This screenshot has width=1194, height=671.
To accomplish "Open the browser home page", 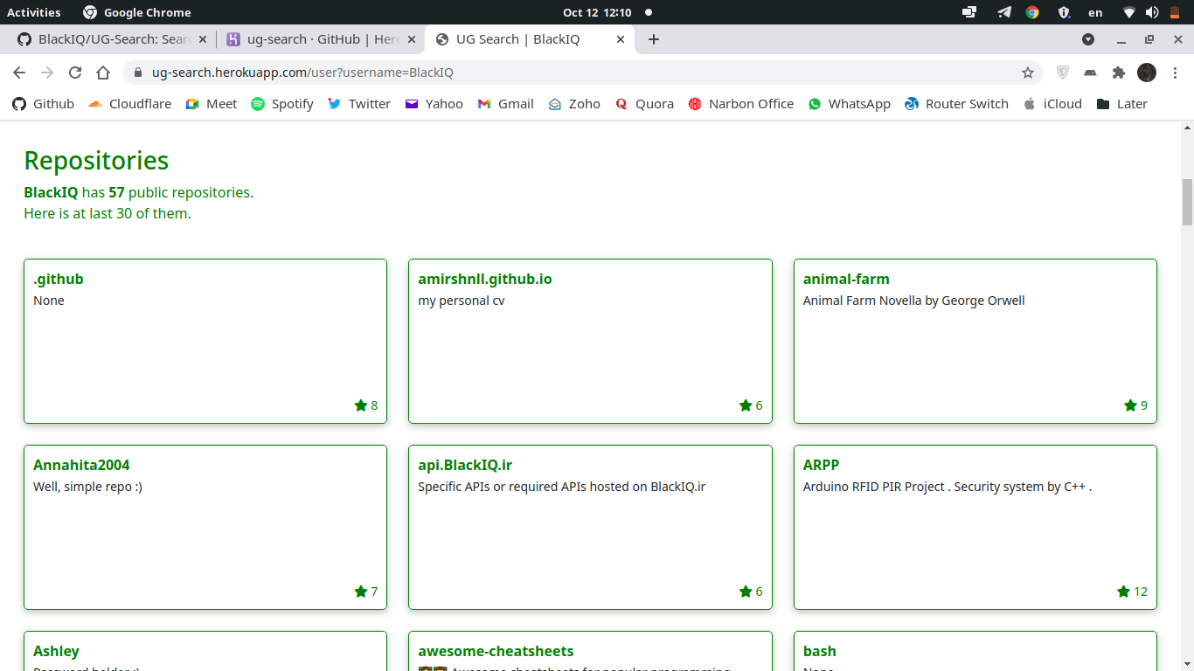I will (103, 73).
